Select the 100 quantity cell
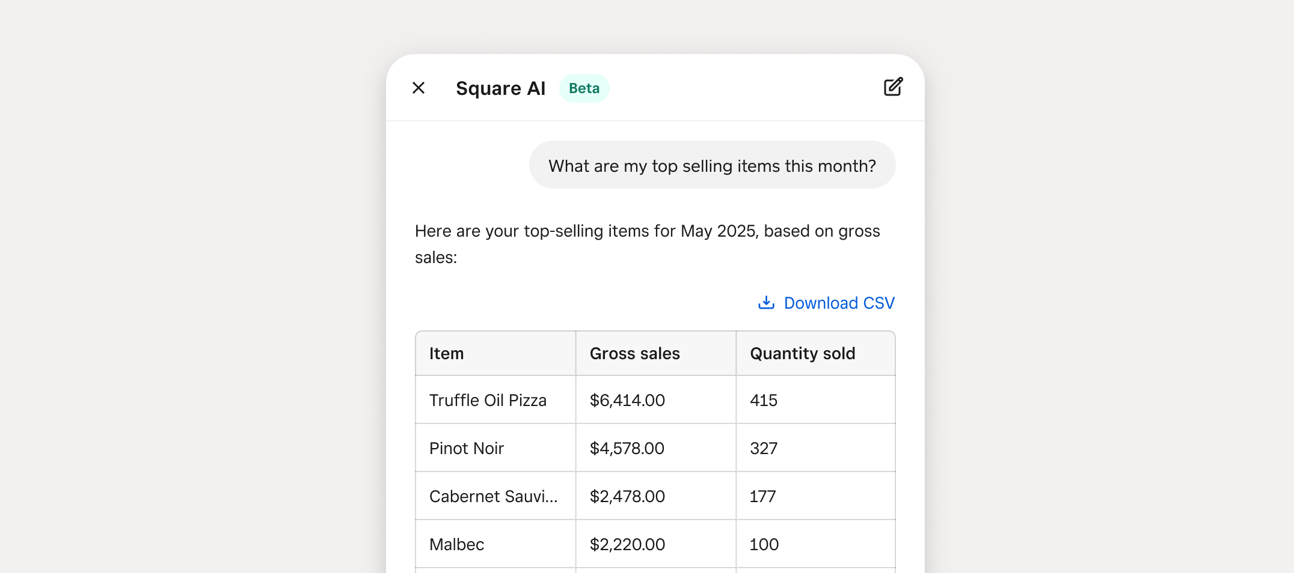 (815, 544)
